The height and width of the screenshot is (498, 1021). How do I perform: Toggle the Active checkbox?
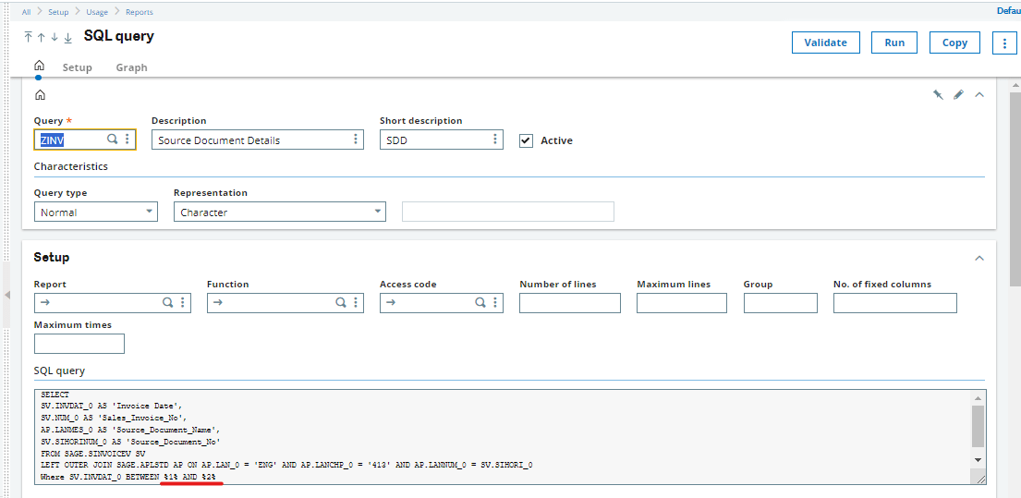(x=526, y=140)
